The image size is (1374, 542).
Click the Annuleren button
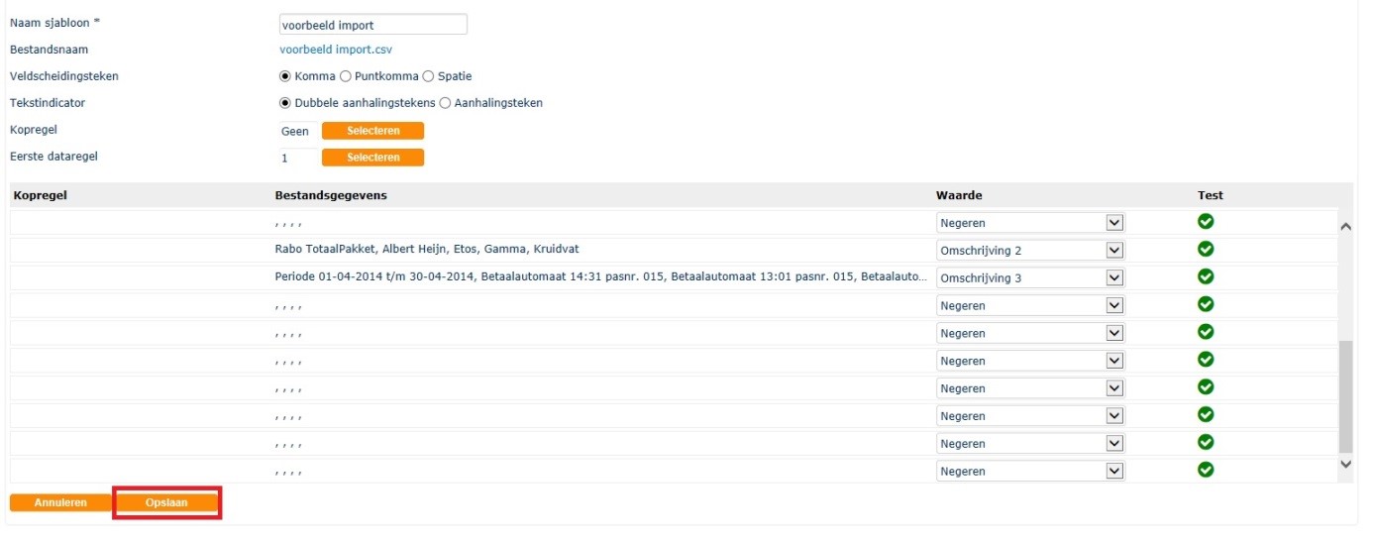(x=59, y=503)
